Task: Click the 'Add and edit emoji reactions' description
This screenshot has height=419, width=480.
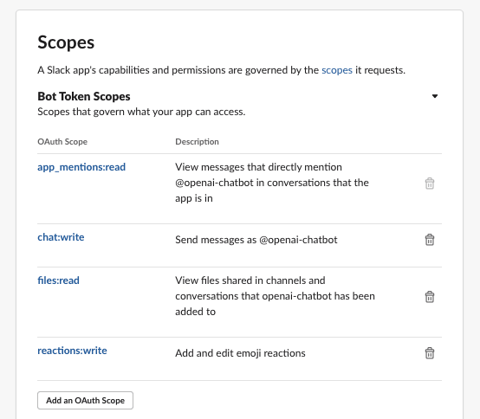Action: pyautogui.click(x=240, y=353)
